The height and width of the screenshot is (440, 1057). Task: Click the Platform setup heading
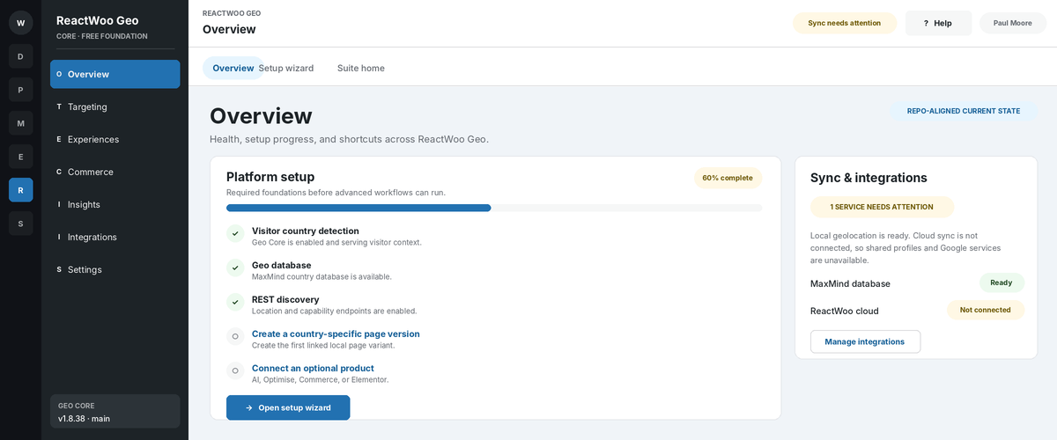(x=270, y=177)
